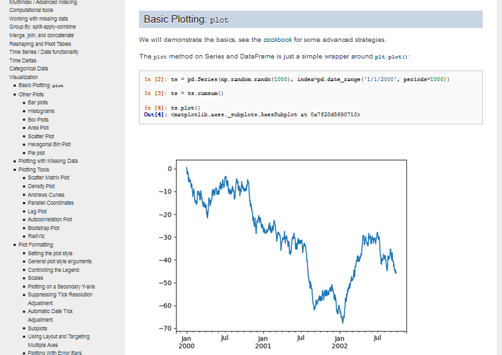
Task: Open Scatter Matrix Plot subsection
Action: coord(49,177)
